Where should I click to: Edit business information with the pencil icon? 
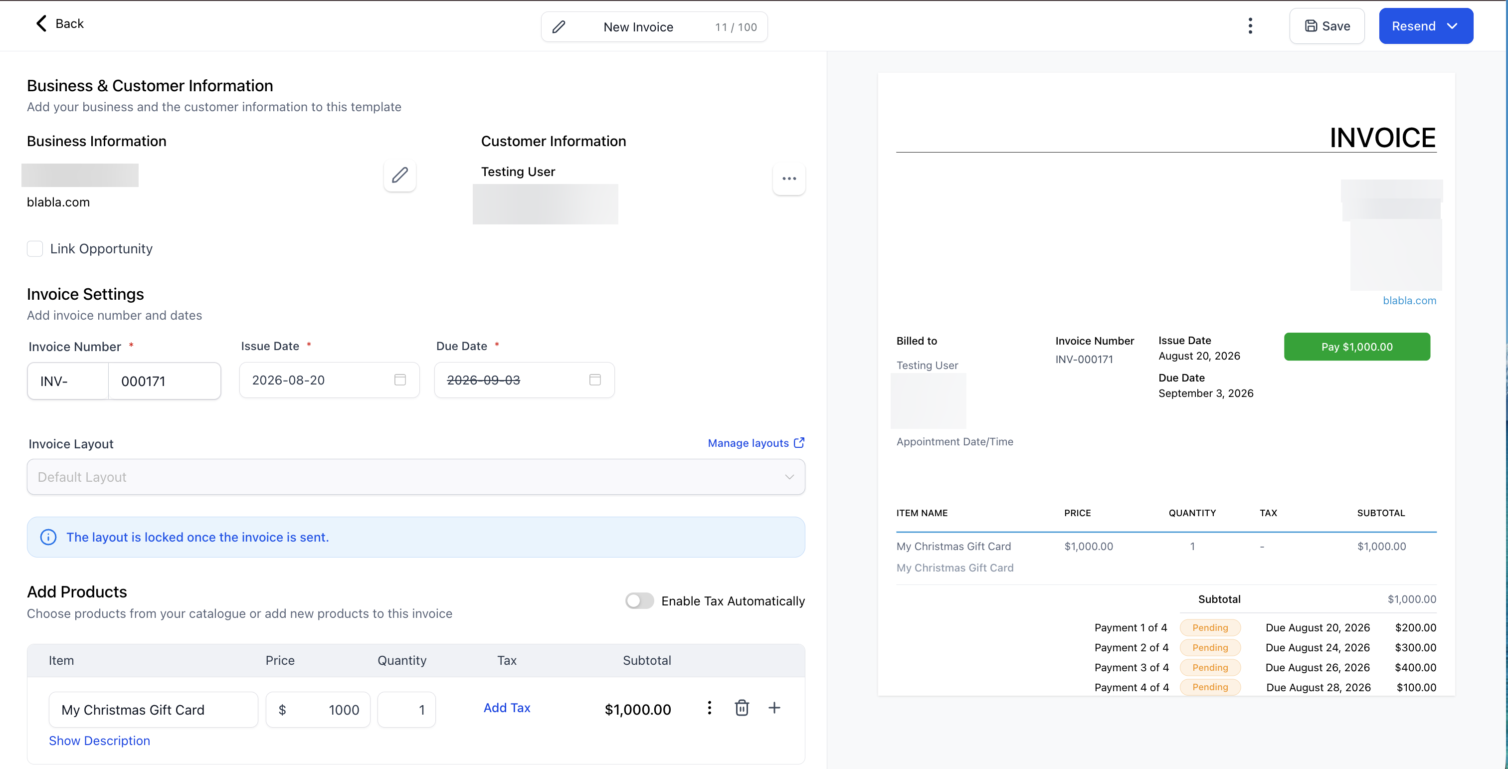click(x=400, y=175)
